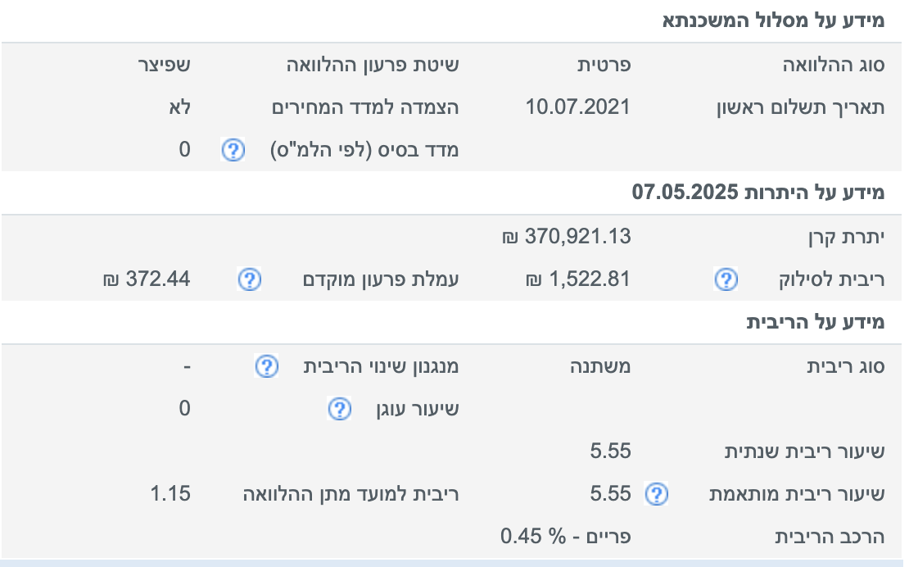Click the מידע על מסלול המשכנתא heading
Screen dimensions: 909x567
click(x=773, y=20)
